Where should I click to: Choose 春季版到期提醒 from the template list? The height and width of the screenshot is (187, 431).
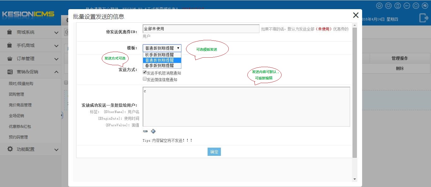point(162,65)
